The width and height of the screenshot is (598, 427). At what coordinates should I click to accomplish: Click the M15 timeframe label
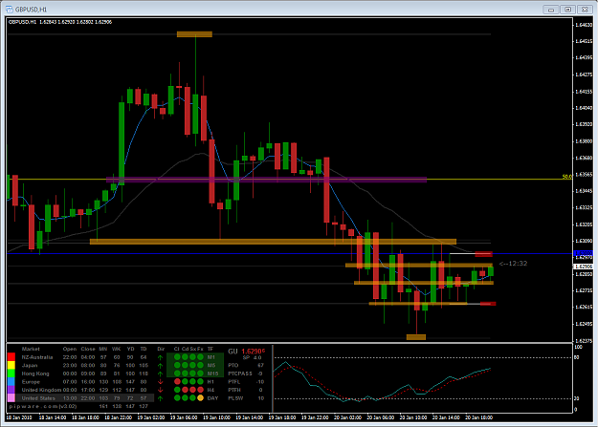[212, 374]
